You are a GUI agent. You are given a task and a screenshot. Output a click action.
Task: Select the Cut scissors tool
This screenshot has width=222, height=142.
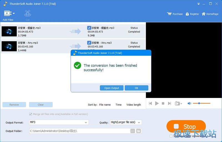(27, 13)
